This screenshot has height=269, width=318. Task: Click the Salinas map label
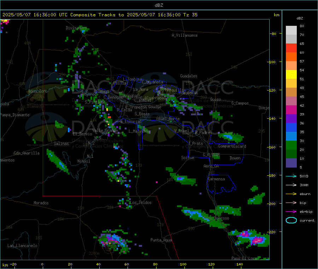[61, 144]
